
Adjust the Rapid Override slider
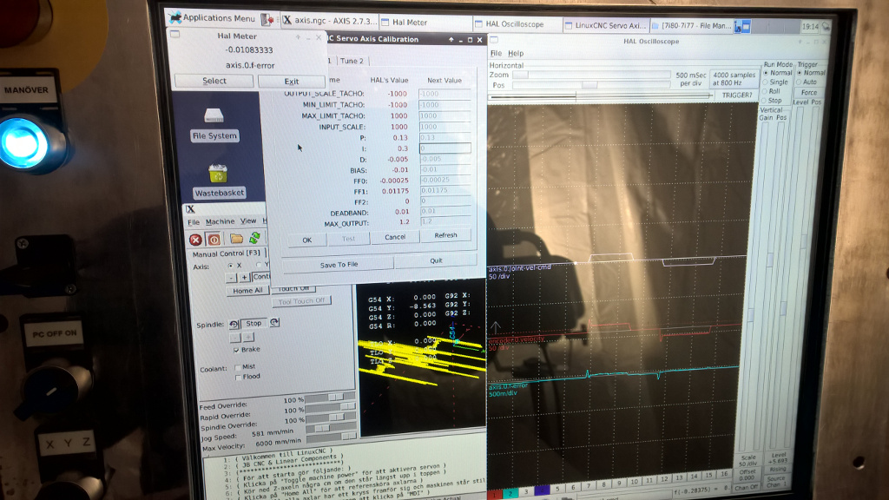pyautogui.click(x=331, y=408)
